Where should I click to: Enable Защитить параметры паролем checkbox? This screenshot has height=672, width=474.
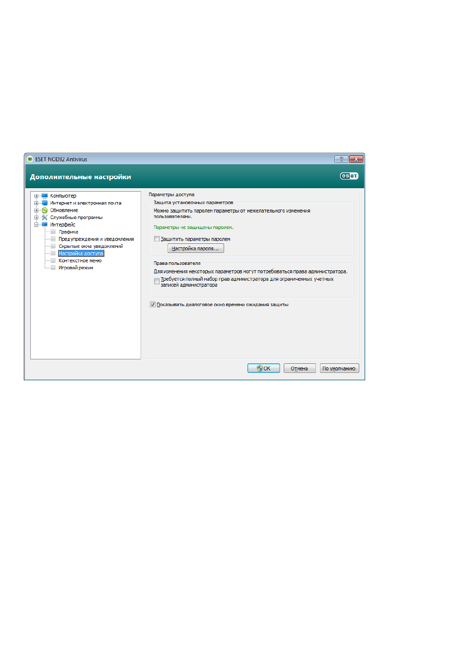157,239
